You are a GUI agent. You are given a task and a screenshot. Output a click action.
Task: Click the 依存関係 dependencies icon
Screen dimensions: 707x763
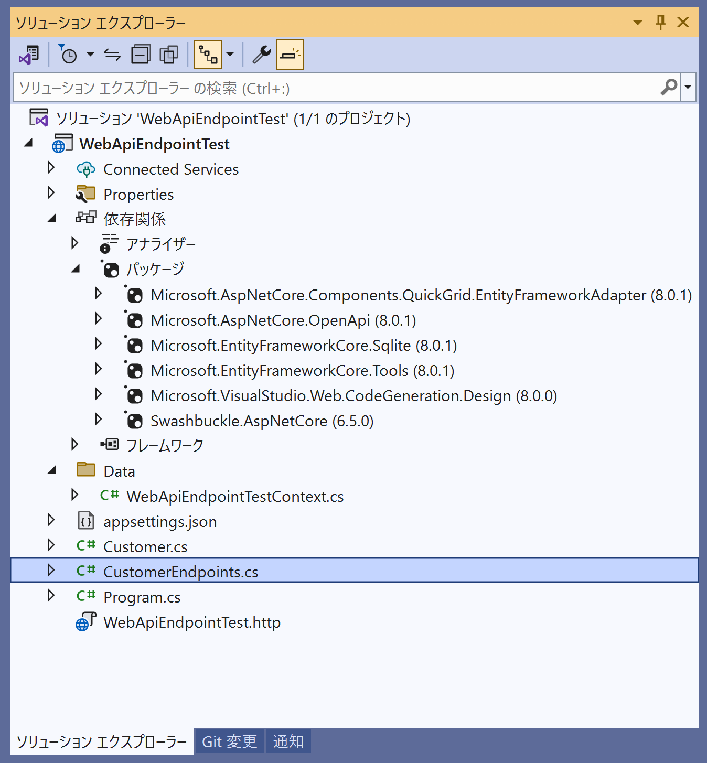coord(85,217)
